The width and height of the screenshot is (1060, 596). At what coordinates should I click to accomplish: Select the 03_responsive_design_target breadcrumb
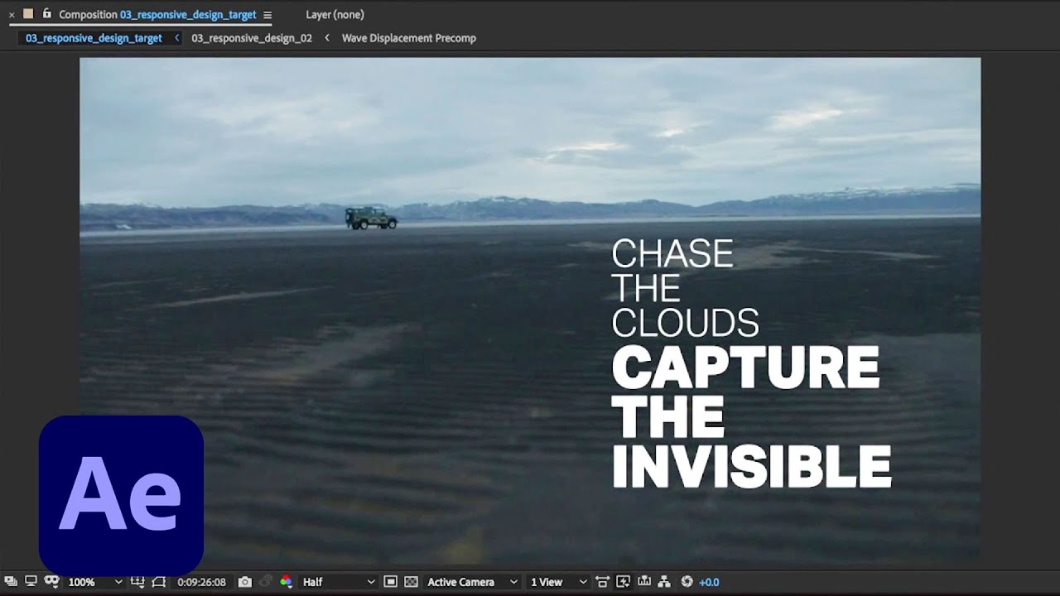click(94, 38)
